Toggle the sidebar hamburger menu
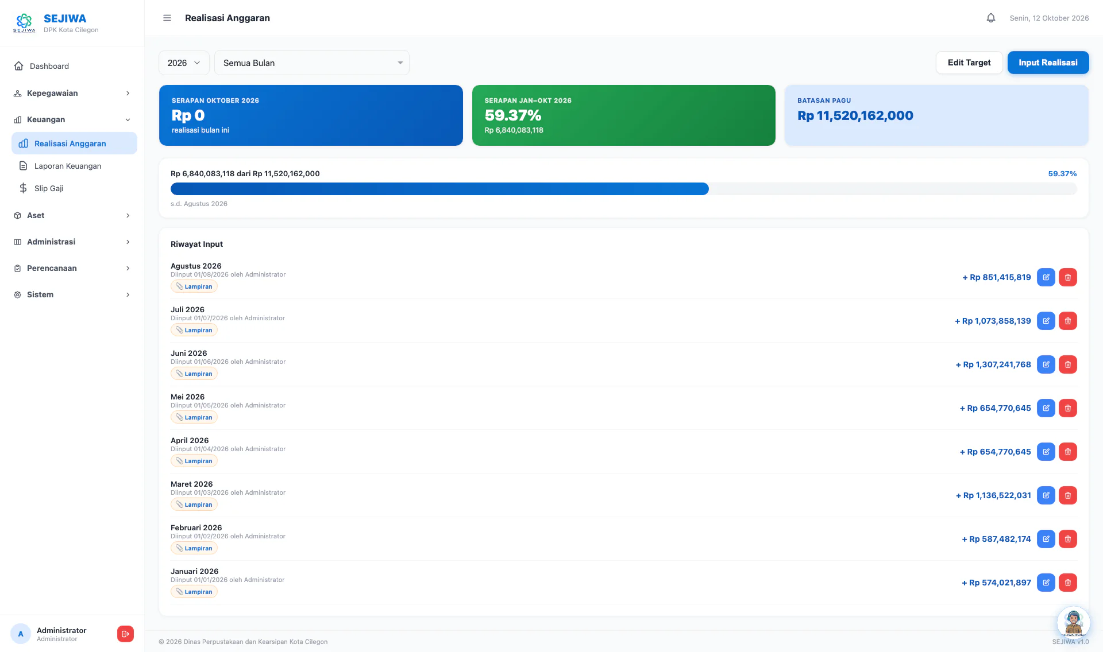The height and width of the screenshot is (652, 1103). click(x=167, y=18)
